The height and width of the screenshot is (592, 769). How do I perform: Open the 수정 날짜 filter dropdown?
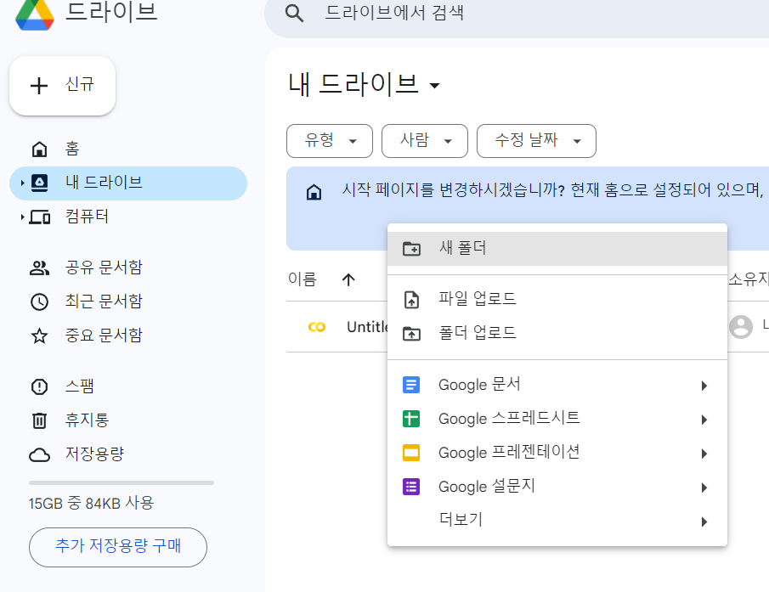[536, 141]
